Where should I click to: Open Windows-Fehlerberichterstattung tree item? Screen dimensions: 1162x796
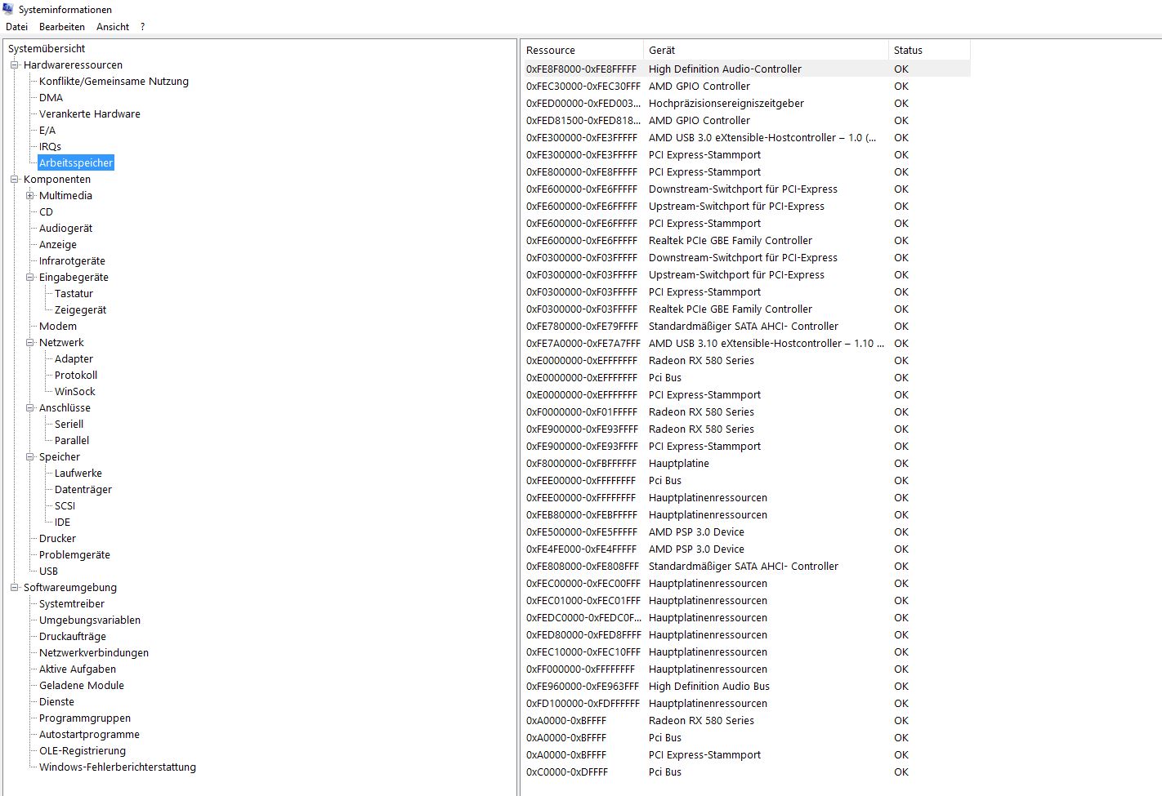118,767
